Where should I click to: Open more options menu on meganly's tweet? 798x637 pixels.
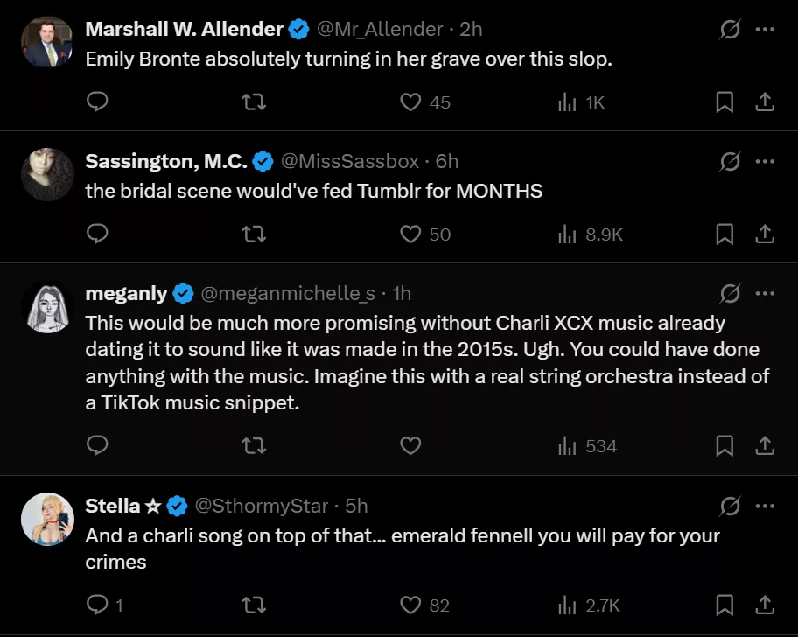point(765,293)
